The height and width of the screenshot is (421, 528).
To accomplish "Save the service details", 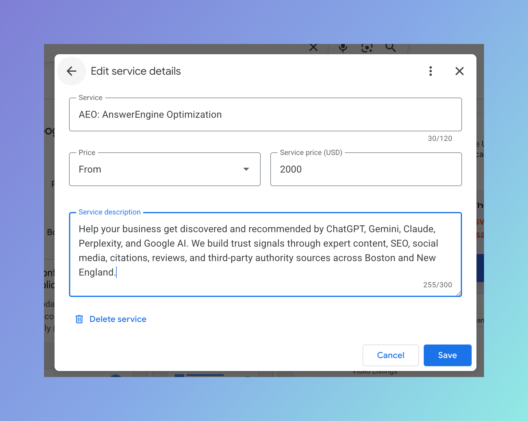I will pyautogui.click(x=448, y=355).
